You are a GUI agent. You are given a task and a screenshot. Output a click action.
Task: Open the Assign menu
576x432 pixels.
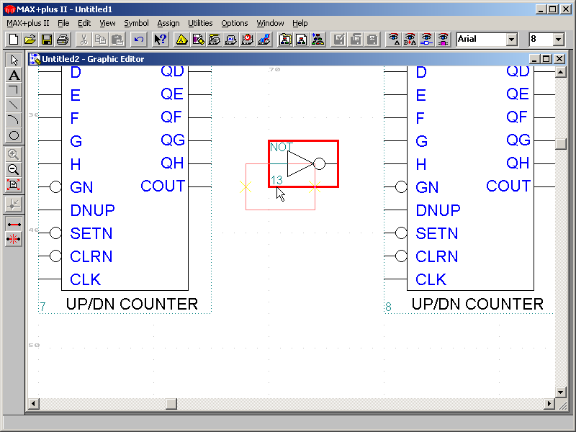(x=168, y=23)
